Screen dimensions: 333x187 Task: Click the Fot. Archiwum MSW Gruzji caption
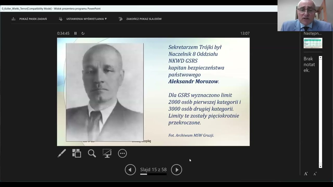coord(191,135)
